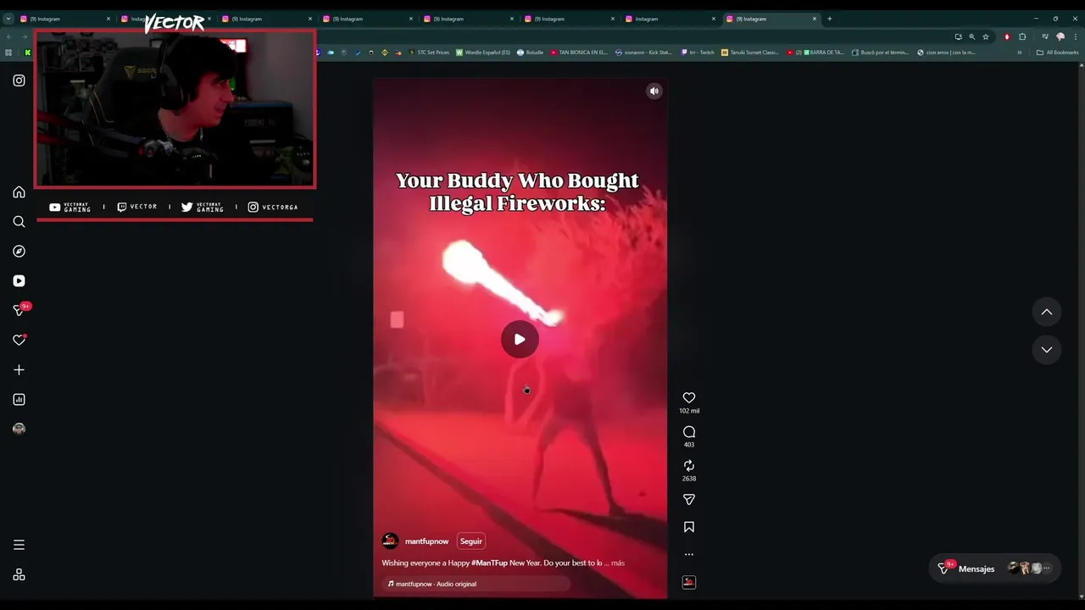Open audio thumbnail below reel options
Image resolution: width=1085 pixels, height=610 pixels.
pyautogui.click(x=689, y=582)
